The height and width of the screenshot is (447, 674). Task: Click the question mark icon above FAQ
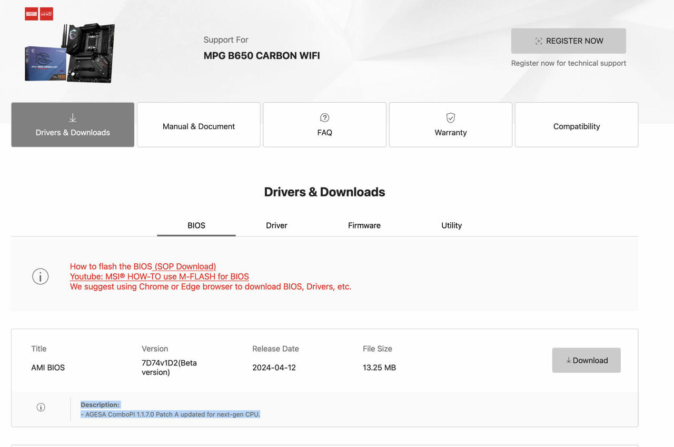pos(325,117)
